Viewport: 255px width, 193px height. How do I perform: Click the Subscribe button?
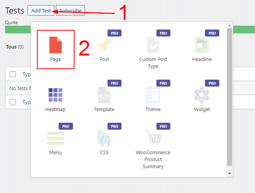point(71,10)
